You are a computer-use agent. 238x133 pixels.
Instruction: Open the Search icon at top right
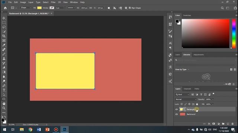222,8
